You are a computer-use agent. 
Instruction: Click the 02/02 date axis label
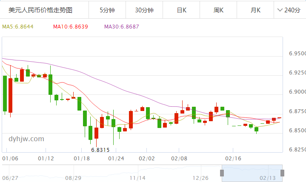pos(146,158)
